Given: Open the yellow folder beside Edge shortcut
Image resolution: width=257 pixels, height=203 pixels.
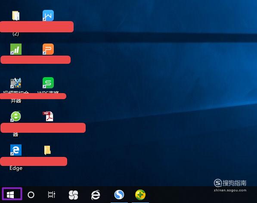Looking at the screenshot, I should pos(47,150).
